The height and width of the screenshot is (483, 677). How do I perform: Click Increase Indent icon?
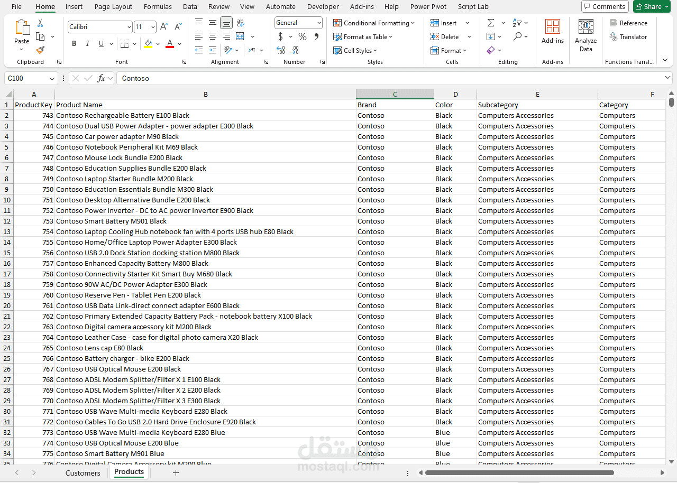[x=213, y=50]
